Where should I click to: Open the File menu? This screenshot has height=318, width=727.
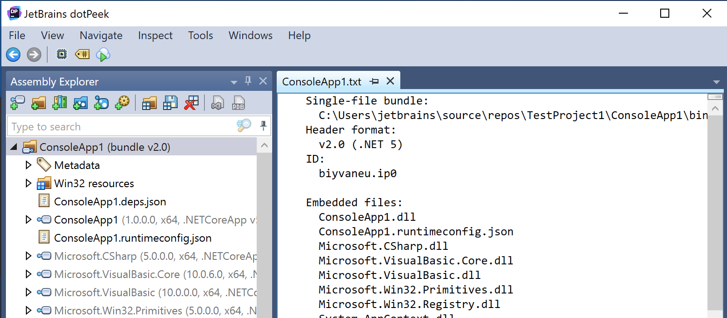(x=17, y=35)
